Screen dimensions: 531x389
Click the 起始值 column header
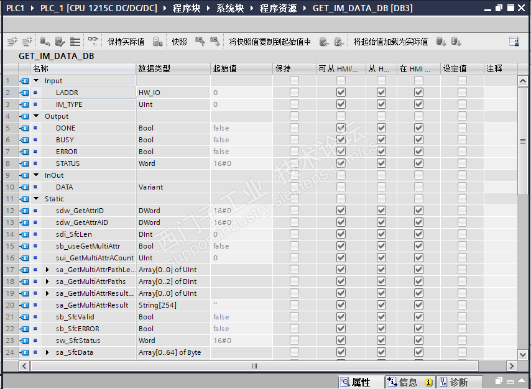tap(241, 69)
